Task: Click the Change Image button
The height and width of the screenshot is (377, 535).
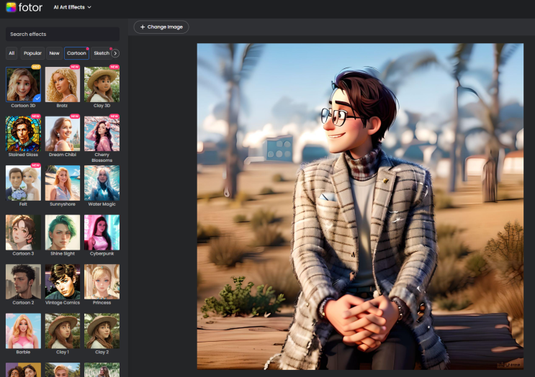Action: (161, 27)
